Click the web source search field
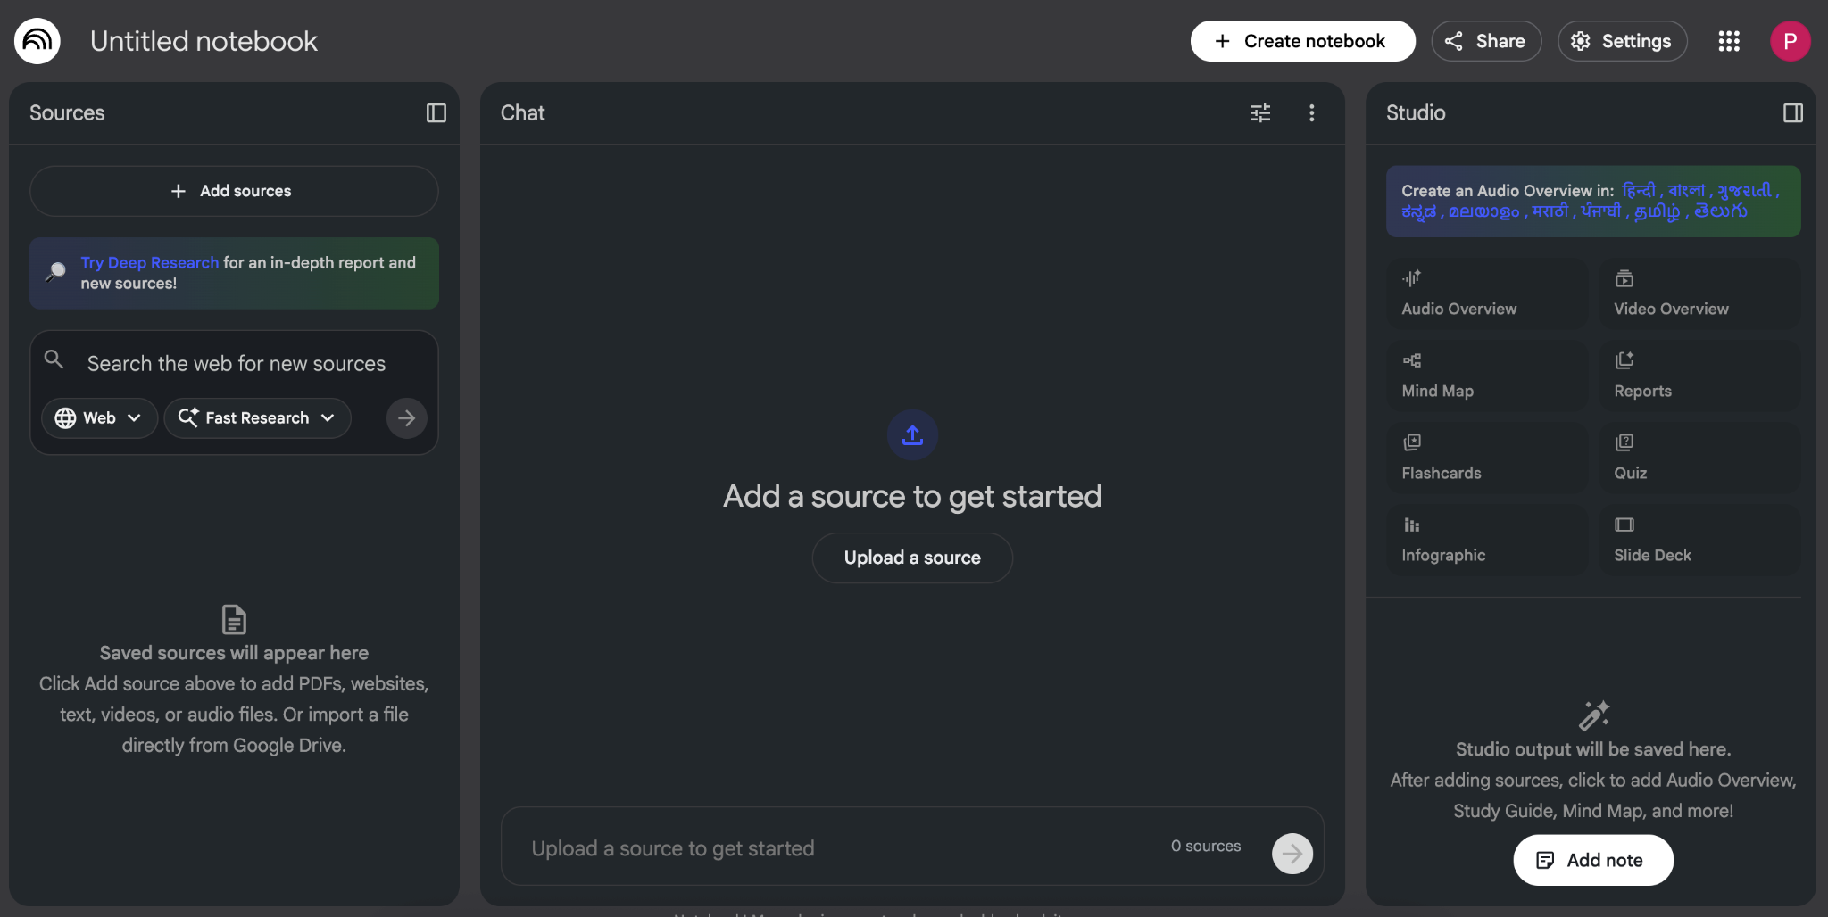 click(x=237, y=364)
